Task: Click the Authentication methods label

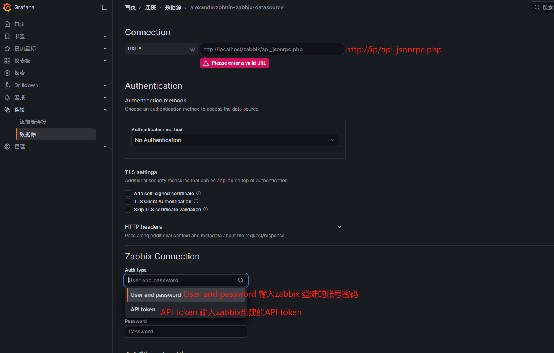Action: pyautogui.click(x=156, y=101)
